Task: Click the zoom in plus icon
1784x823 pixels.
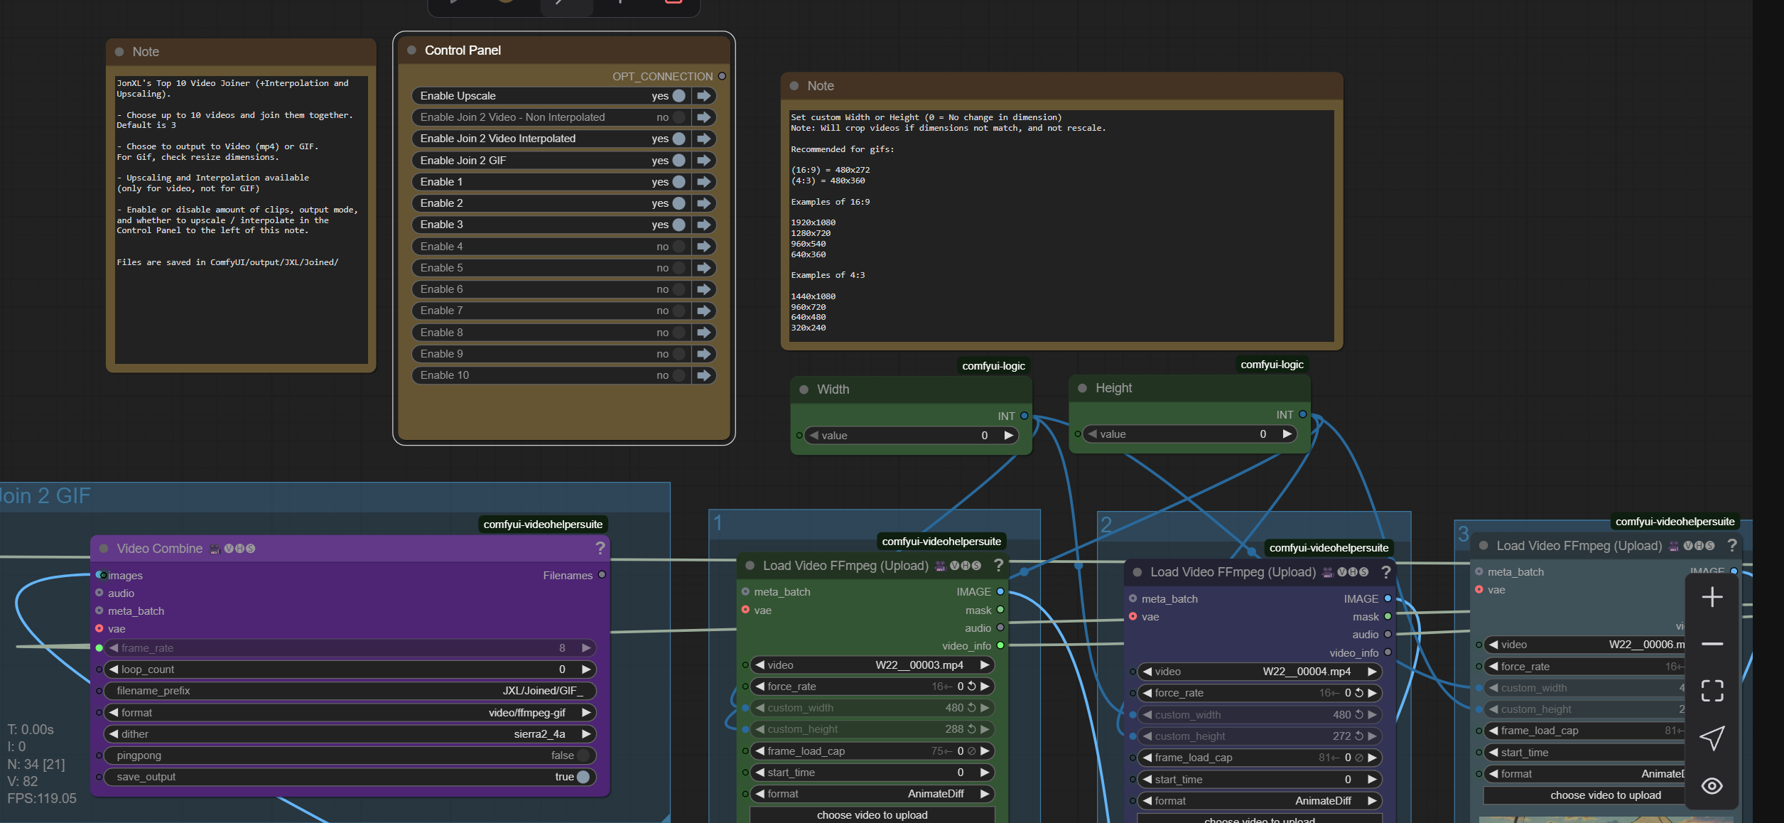Action: click(1712, 597)
